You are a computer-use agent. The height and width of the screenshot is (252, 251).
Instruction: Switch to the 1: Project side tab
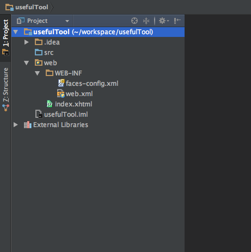5,37
